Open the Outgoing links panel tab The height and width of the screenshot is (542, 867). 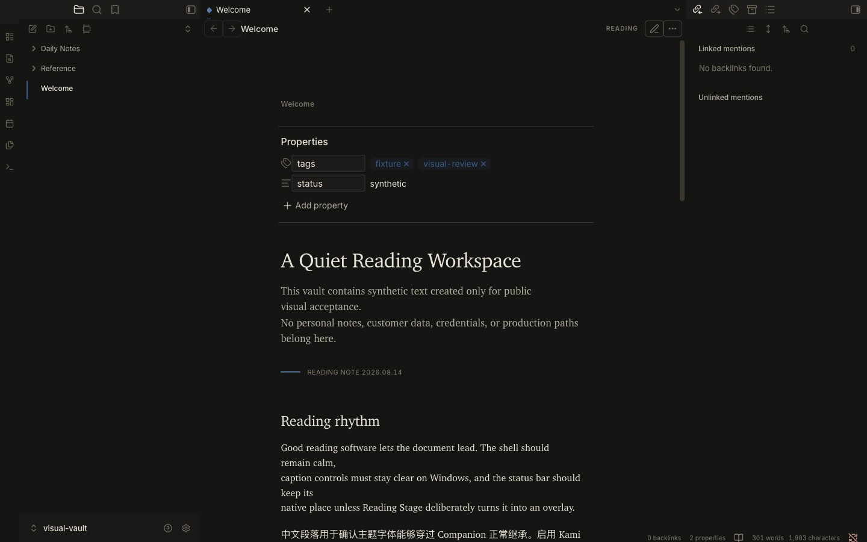[x=715, y=10]
